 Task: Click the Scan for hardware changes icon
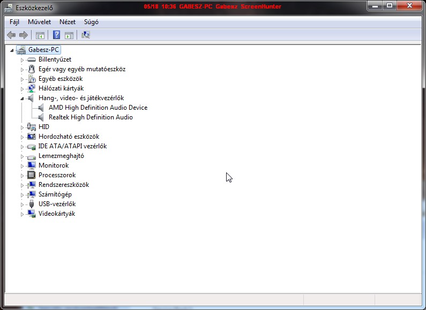click(x=86, y=35)
